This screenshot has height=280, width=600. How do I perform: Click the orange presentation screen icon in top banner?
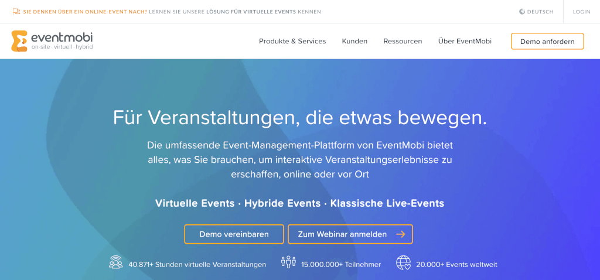16,12
